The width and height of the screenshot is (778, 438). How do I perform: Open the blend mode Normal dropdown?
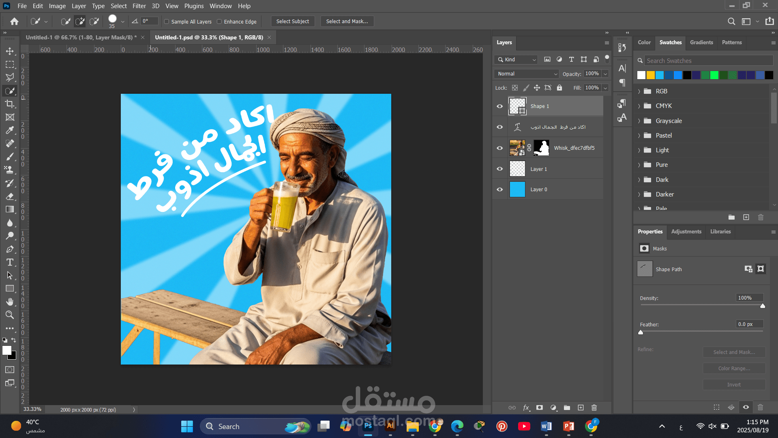[526, 74]
